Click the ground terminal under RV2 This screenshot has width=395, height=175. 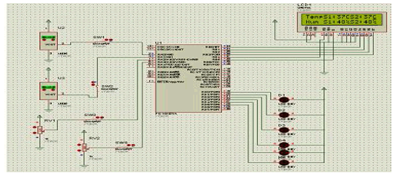click(x=83, y=164)
